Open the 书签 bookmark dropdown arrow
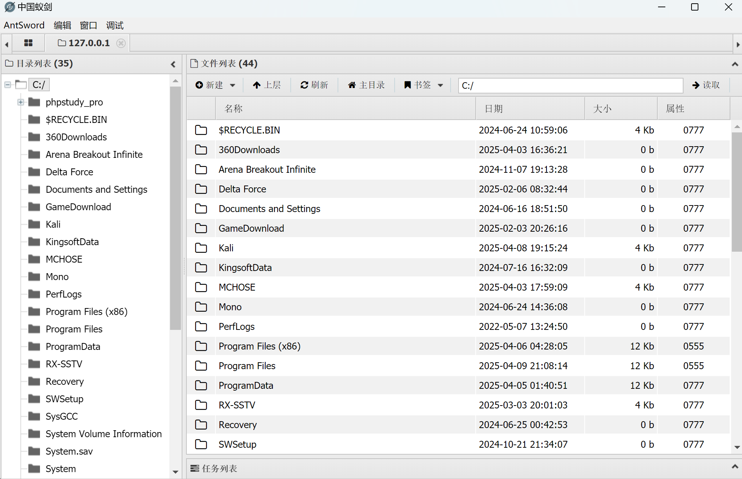Screen dimensions: 742x479 pos(440,85)
